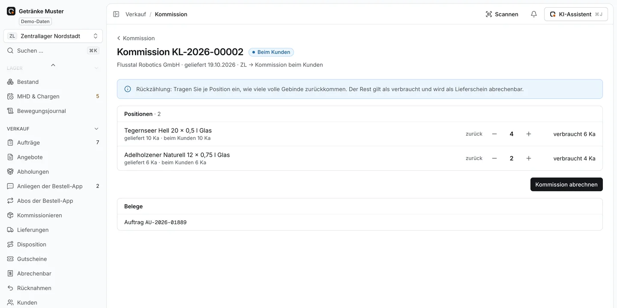Click the Getränke Muster logo icon
This screenshot has height=308, width=617.
(x=11, y=11)
